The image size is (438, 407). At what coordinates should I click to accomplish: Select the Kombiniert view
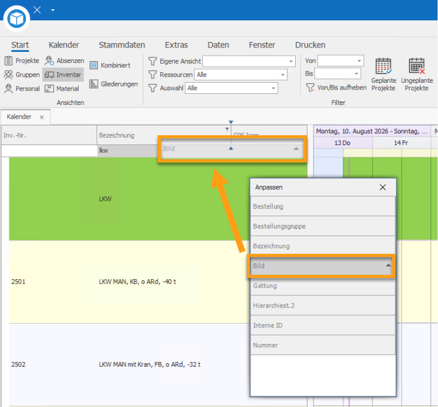109,65
